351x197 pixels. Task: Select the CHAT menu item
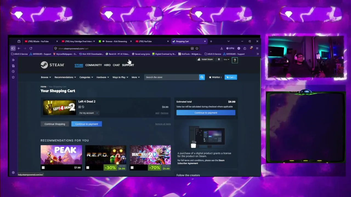[116, 65]
